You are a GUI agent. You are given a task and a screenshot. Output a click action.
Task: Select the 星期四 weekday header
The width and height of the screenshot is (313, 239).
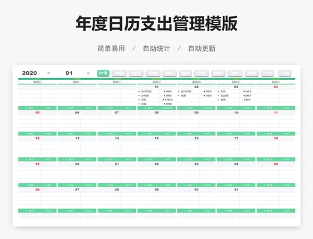197,82
